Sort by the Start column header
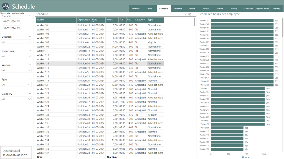 [x=122, y=20]
